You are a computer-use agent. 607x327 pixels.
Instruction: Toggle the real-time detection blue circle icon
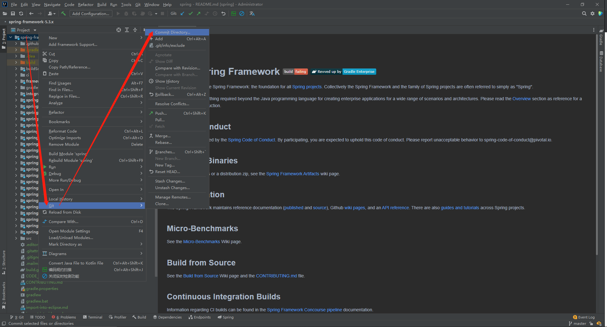point(242,14)
